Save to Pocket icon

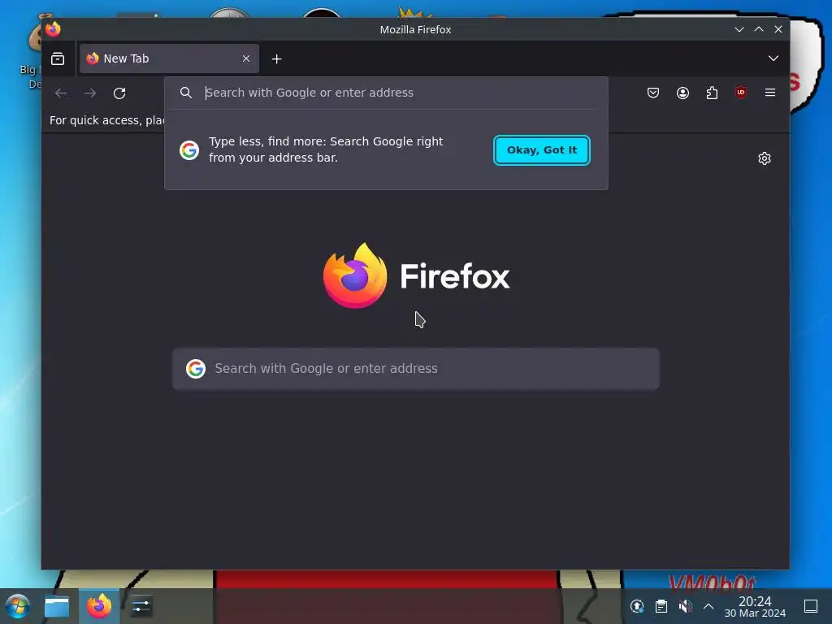coord(653,93)
